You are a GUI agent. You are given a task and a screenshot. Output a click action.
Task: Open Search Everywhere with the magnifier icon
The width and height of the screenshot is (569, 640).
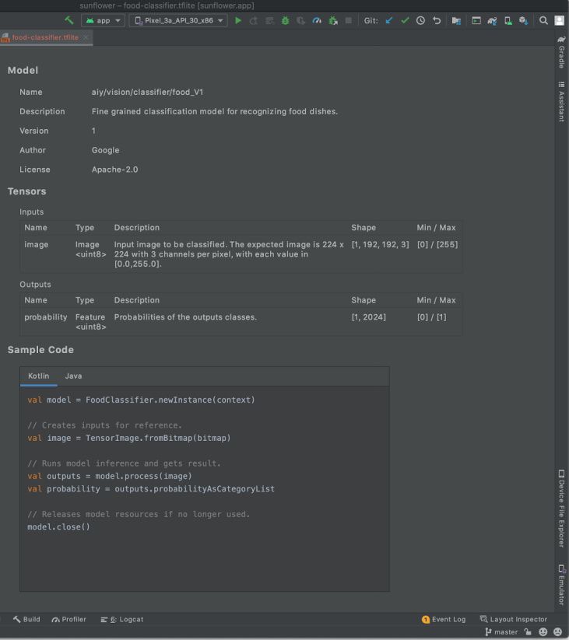coord(544,20)
